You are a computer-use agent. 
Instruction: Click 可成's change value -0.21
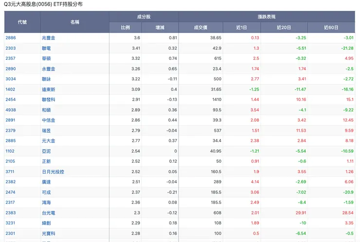(172, 192)
